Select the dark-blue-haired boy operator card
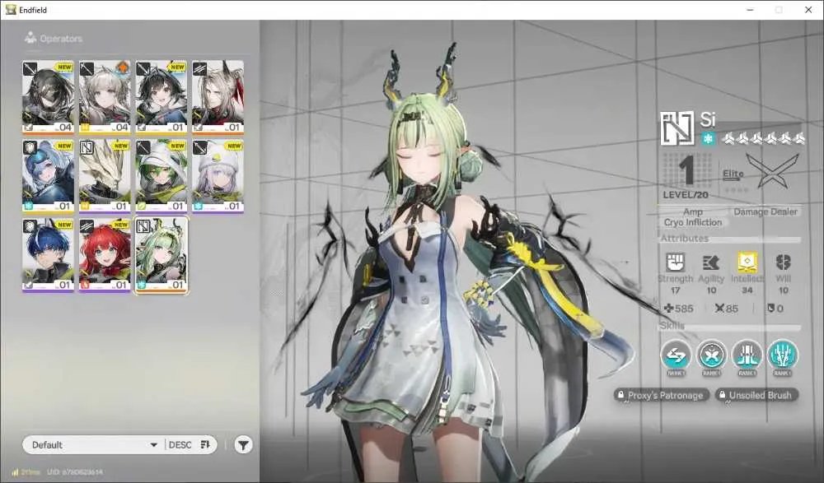Screen dimensions: 824x483 [x=48, y=255]
